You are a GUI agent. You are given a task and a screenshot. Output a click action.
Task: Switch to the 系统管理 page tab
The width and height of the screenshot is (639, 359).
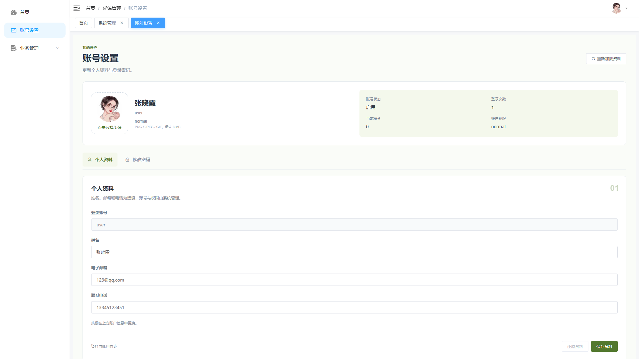pos(107,23)
